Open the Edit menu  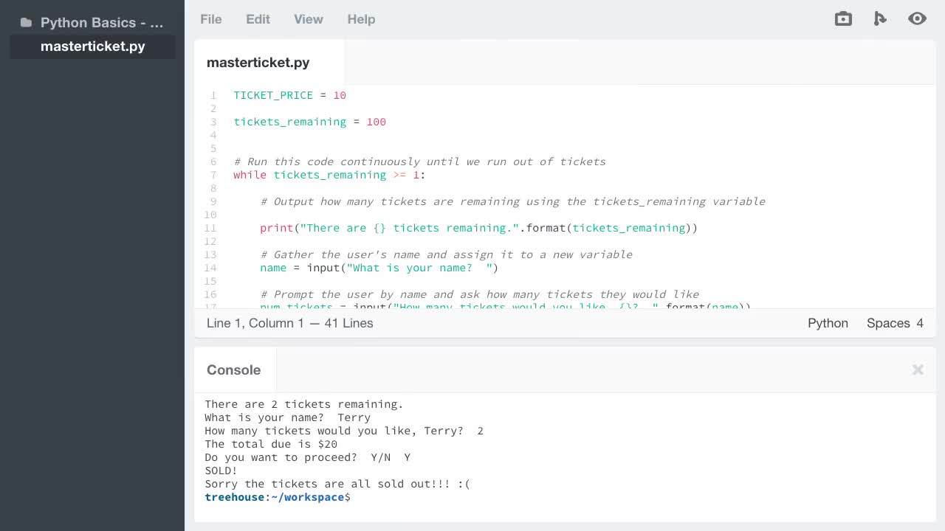(258, 19)
